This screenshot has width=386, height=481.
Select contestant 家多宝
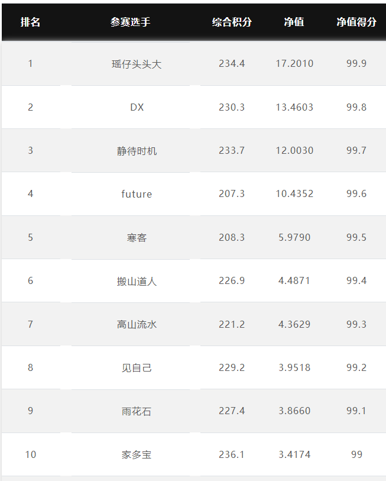[137, 454]
